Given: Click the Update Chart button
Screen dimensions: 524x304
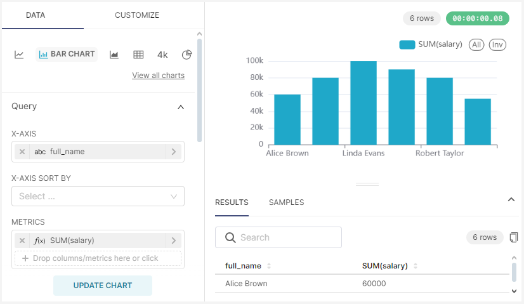Looking at the screenshot, I should [x=103, y=286].
